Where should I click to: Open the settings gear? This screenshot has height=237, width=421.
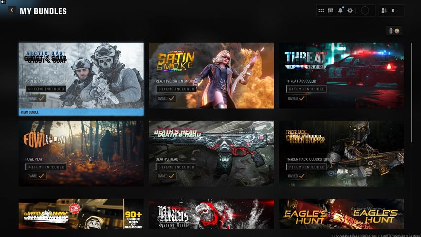click(350, 10)
